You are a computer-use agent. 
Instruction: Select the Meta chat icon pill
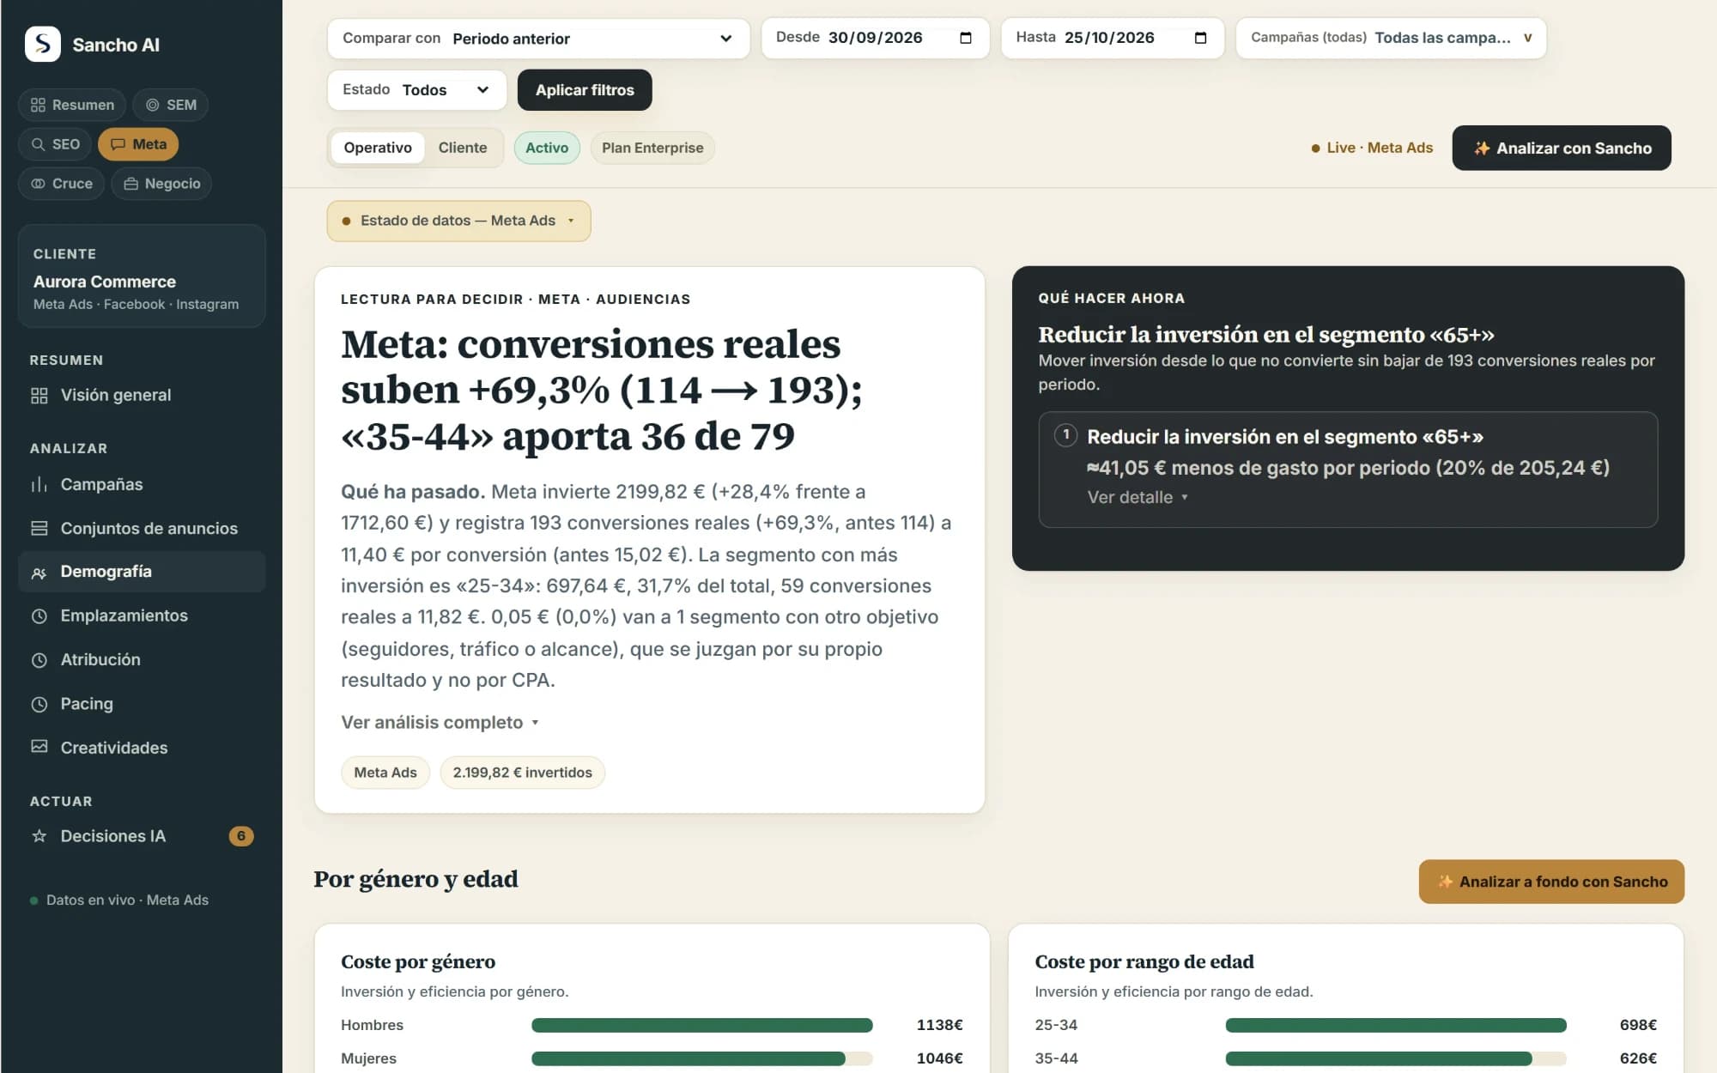[138, 144]
